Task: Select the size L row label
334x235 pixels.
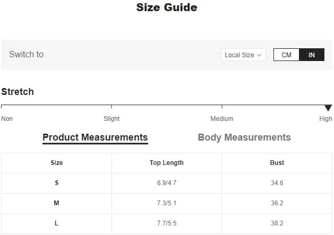Action: tap(56, 223)
